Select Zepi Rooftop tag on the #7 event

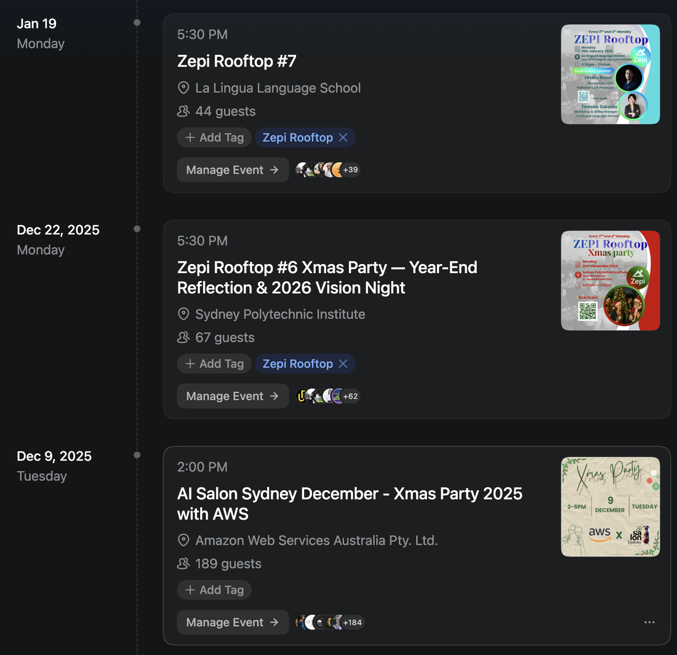coord(297,138)
